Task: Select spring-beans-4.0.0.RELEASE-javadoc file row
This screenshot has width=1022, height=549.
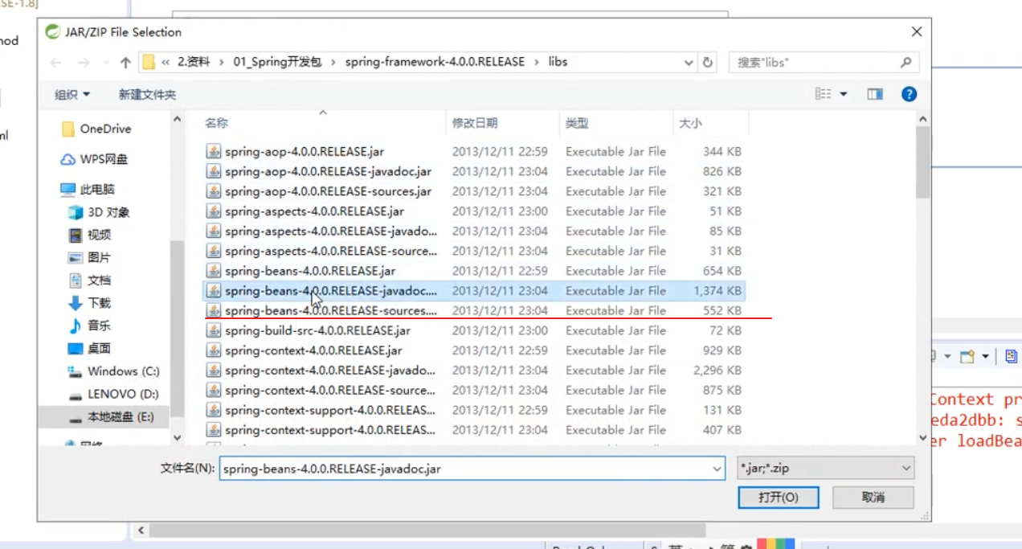Action: (475, 291)
